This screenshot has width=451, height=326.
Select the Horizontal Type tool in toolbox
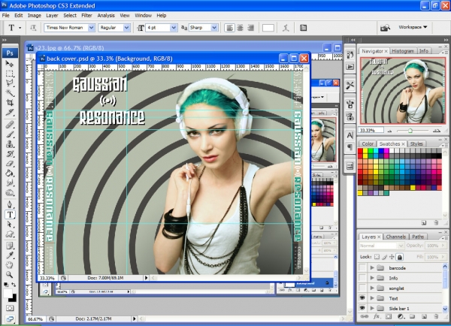pos(10,215)
